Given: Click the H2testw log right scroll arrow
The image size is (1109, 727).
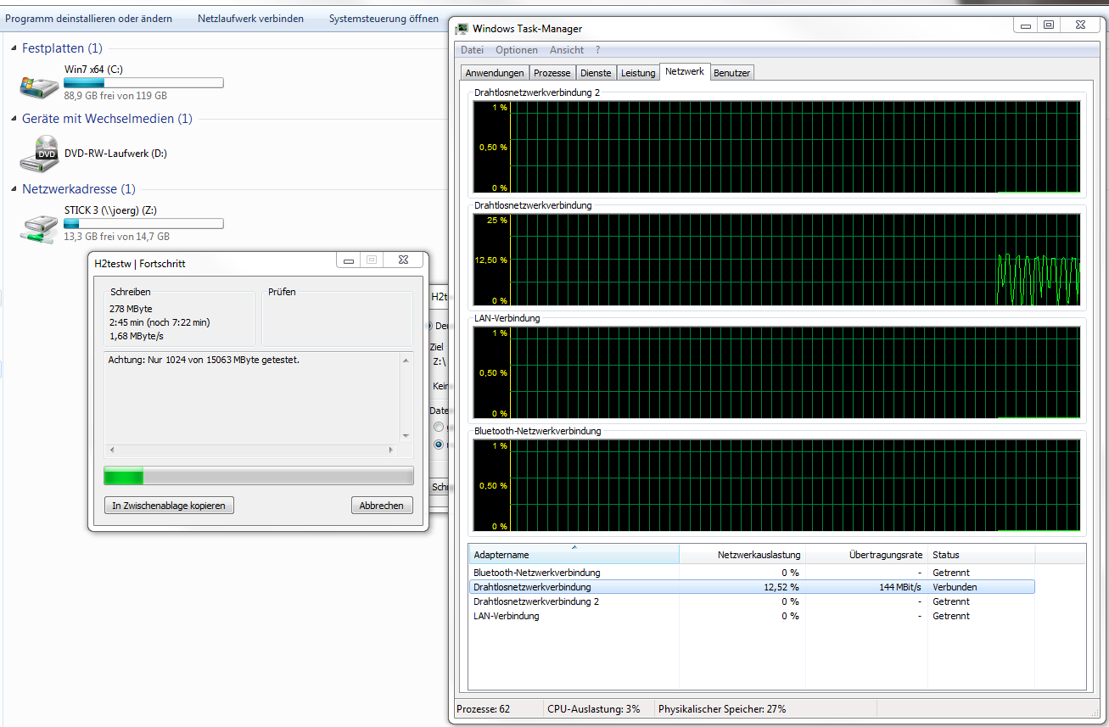Looking at the screenshot, I should pyautogui.click(x=391, y=450).
